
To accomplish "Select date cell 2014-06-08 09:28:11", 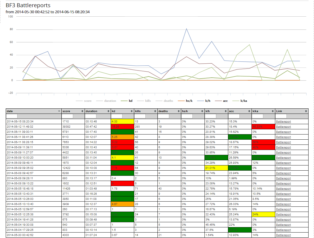I will tap(34, 178).
